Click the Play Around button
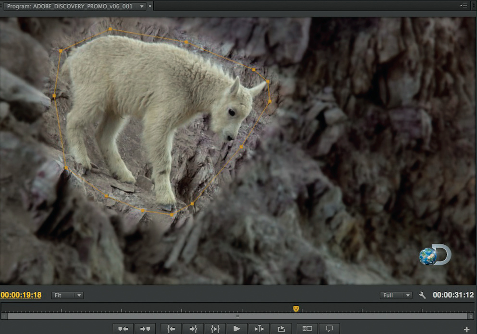 (x=259, y=329)
